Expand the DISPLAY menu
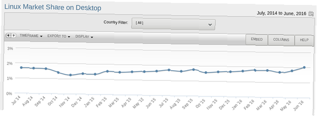This screenshot has height=116, width=317. coord(84,37)
